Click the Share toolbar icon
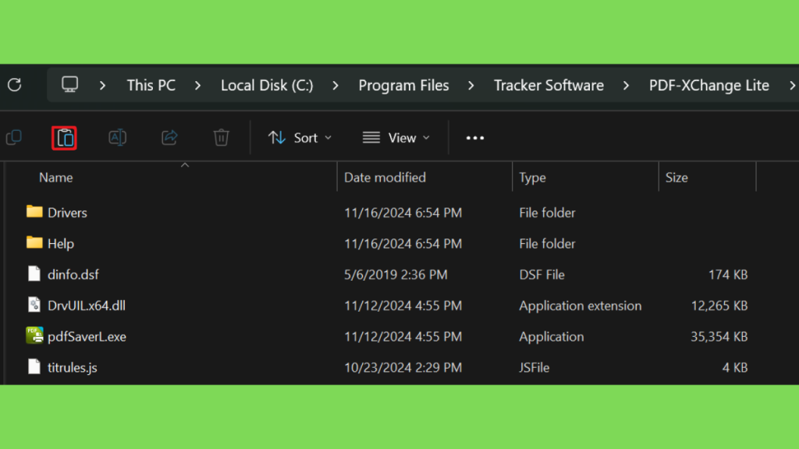The height and width of the screenshot is (449, 799). pos(169,137)
